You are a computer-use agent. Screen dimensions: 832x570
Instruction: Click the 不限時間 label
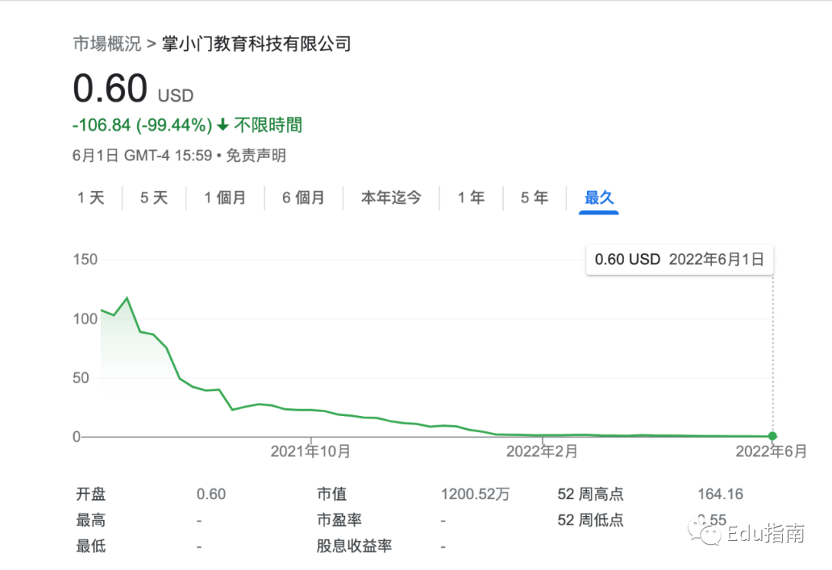point(268,126)
